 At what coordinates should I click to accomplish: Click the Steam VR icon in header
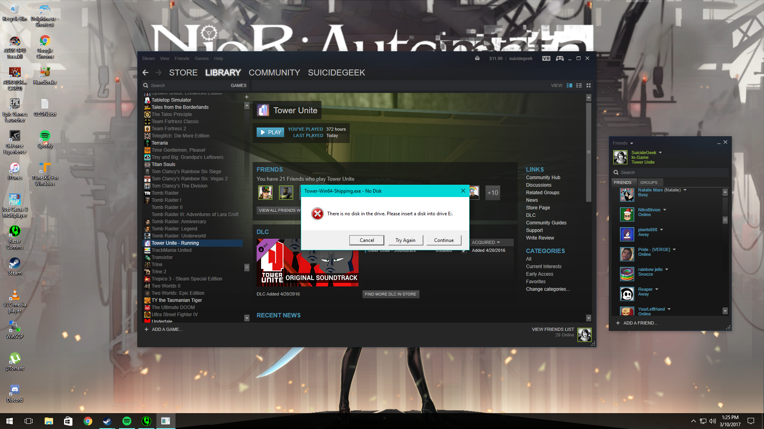[x=546, y=58]
